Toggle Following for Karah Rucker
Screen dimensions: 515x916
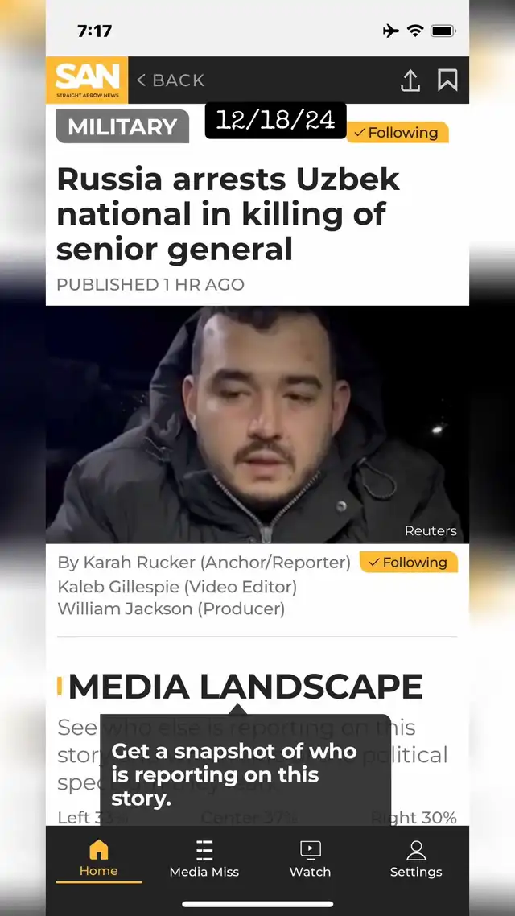click(409, 562)
